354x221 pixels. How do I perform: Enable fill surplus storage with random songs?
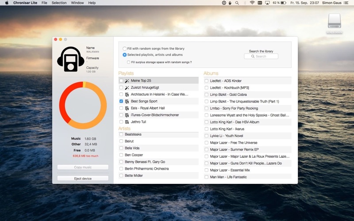128,62
